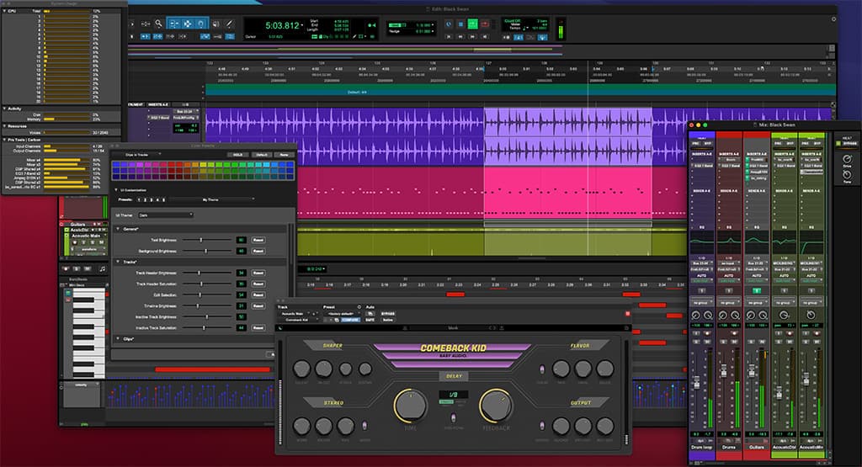This screenshot has height=467, width=862.
Task: Expand the Clips section in Color Palette
Action: click(x=118, y=338)
